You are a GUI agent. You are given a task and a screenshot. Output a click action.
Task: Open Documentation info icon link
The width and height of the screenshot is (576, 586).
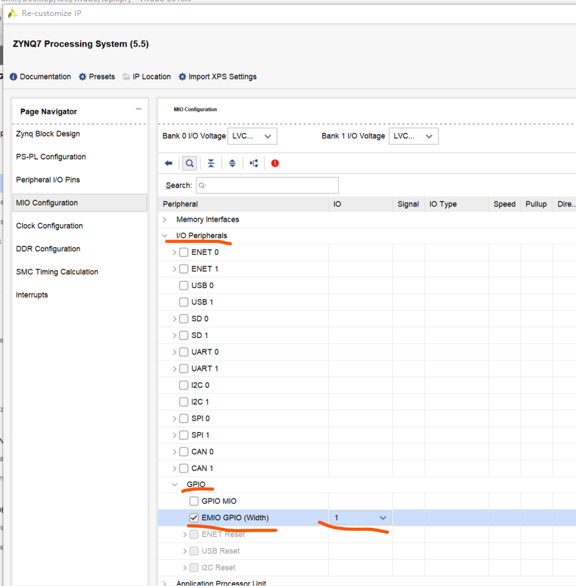[x=40, y=77]
